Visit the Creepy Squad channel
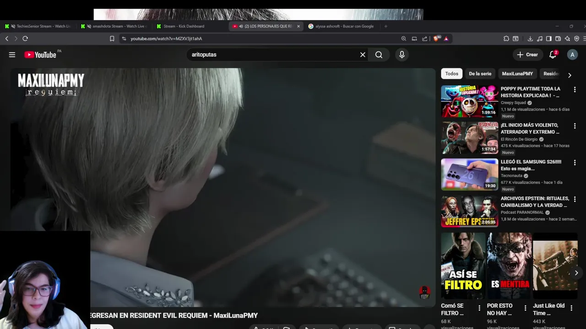Image resolution: width=586 pixels, height=329 pixels. tap(513, 103)
